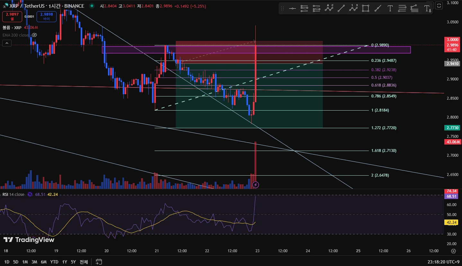
Task: Click the Fib 1.272 (2.7720) level label
Action: pyautogui.click(x=384, y=128)
